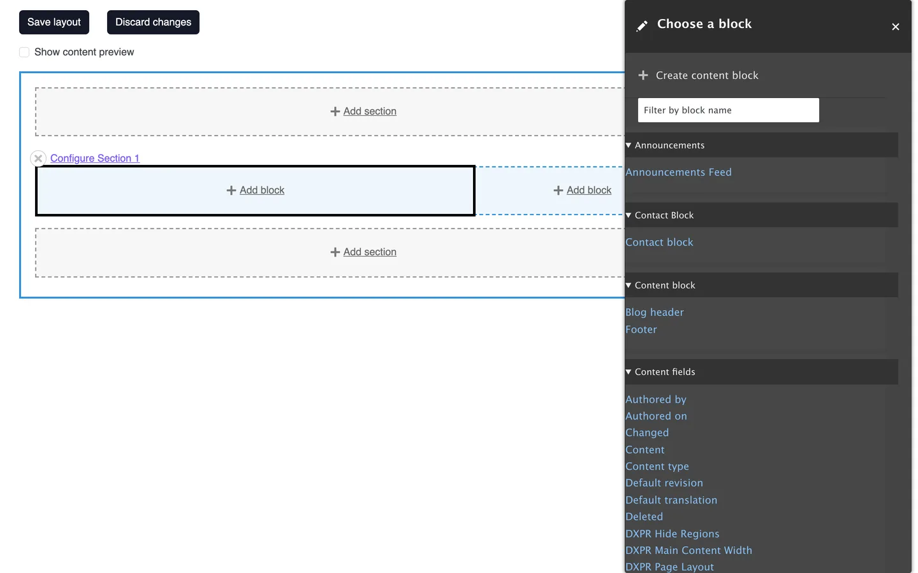
Task: Select DXPR Hide Regions block
Action: (673, 534)
